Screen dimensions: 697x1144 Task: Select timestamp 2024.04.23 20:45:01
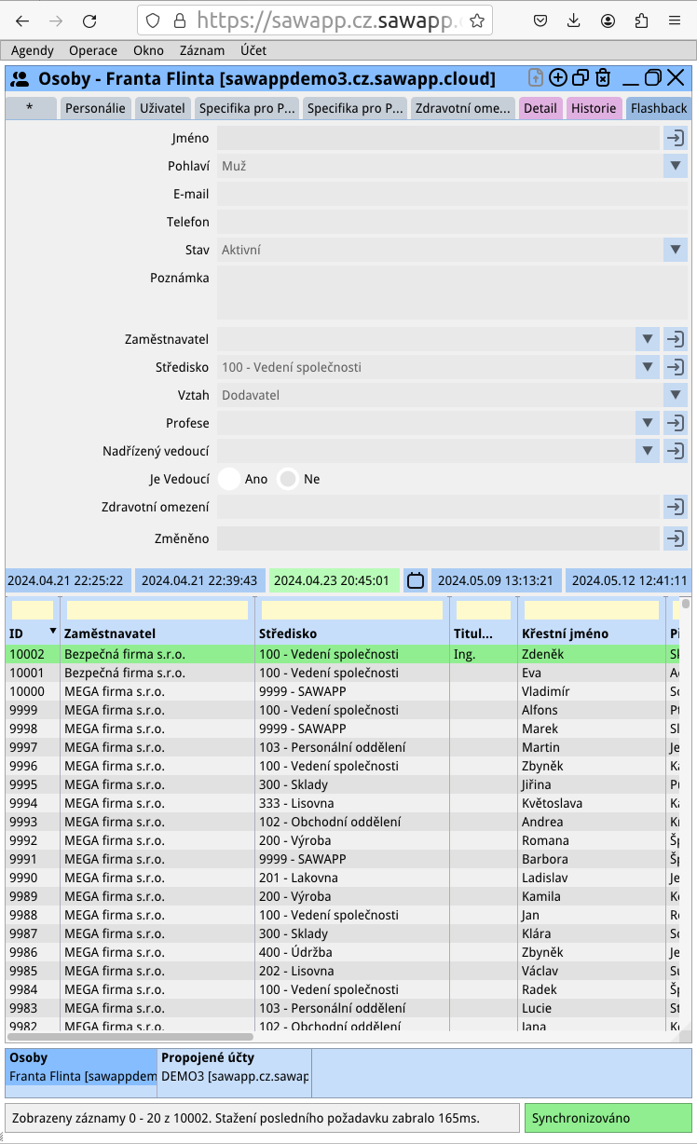[x=335, y=580]
